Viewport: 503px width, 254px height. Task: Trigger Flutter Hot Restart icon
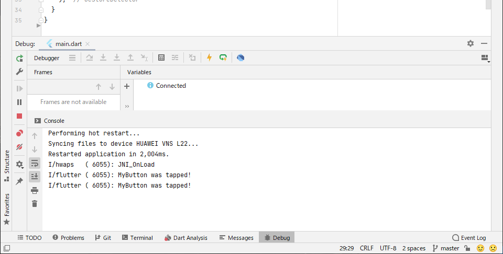coord(223,57)
